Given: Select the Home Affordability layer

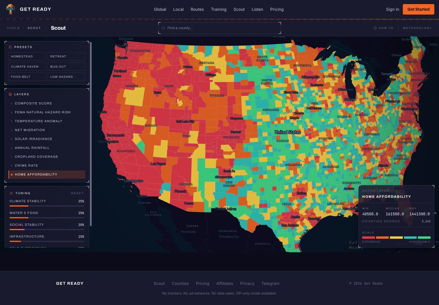Looking at the screenshot, I should tap(47, 175).
